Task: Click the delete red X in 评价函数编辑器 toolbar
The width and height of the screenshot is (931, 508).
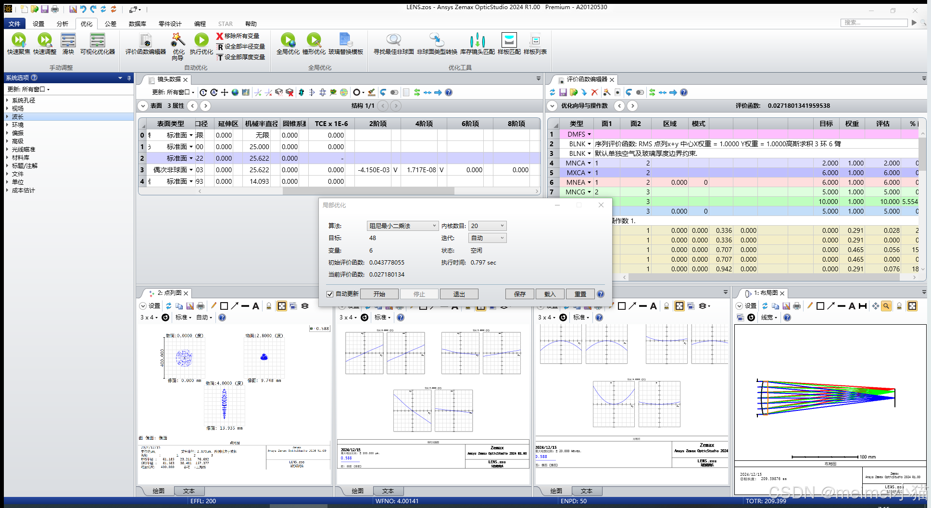Action: (x=594, y=92)
